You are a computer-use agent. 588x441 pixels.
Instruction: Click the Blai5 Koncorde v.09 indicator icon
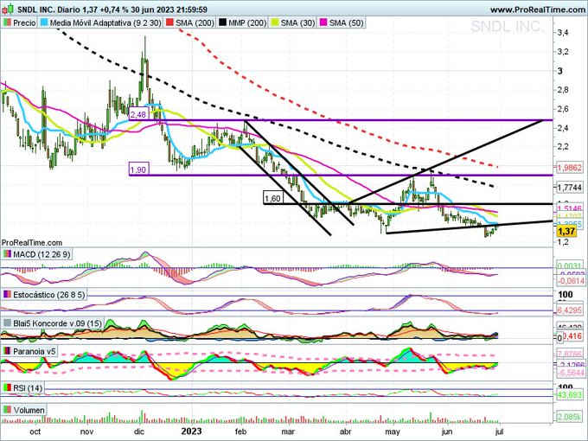[7, 323]
